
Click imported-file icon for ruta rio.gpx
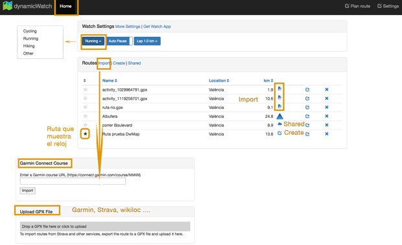[279, 106]
